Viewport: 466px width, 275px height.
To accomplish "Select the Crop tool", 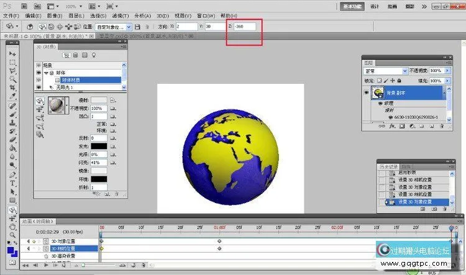I will click(12, 88).
